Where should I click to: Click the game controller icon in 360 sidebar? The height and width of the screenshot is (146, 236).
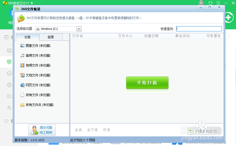coord(9,96)
